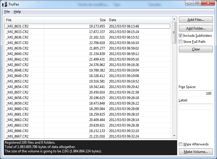Image resolution: width=217 pixels, height=159 pixels.
Task: Sort list by Size column header
Action: (76, 20)
